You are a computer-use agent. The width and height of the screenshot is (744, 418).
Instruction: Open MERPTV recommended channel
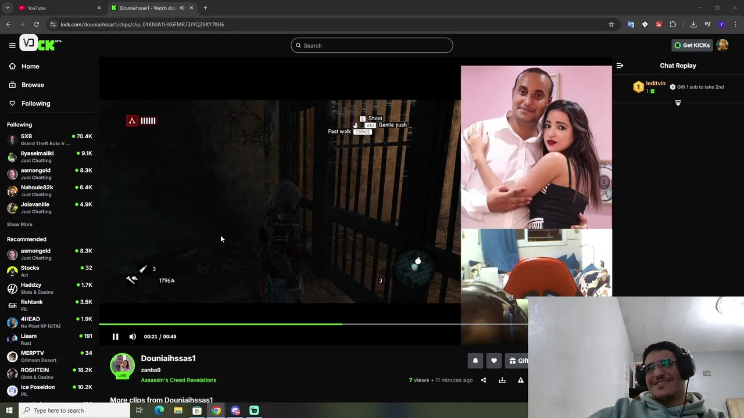pos(49,356)
